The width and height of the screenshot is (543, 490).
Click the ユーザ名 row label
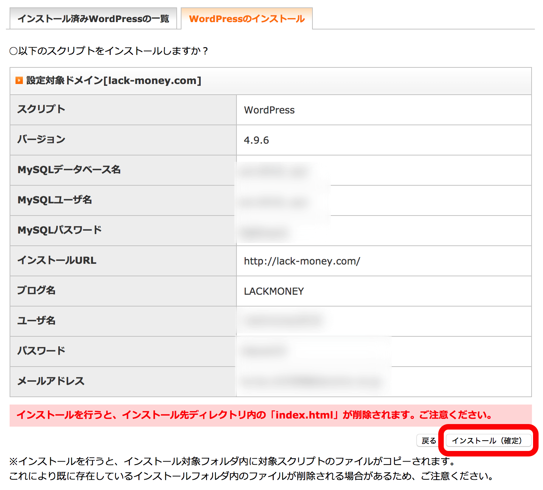click(x=37, y=321)
